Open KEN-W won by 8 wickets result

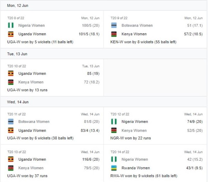143,42
